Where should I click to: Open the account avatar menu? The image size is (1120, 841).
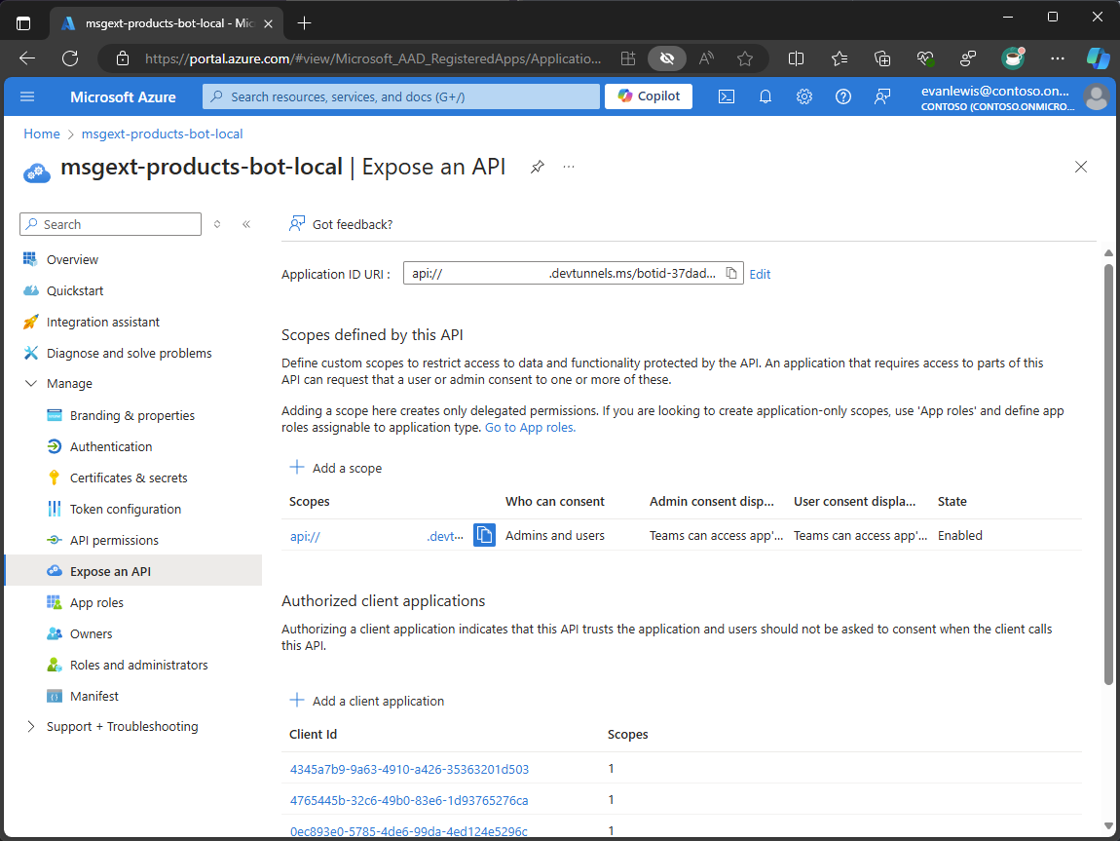coord(1097,96)
